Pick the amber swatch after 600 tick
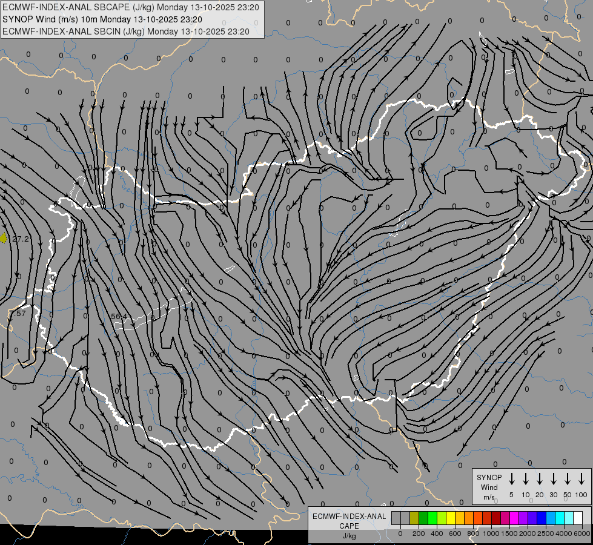The image size is (593, 545). coord(460,518)
